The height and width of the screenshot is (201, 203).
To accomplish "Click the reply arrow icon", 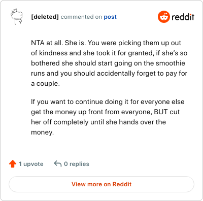I will 57,164.
